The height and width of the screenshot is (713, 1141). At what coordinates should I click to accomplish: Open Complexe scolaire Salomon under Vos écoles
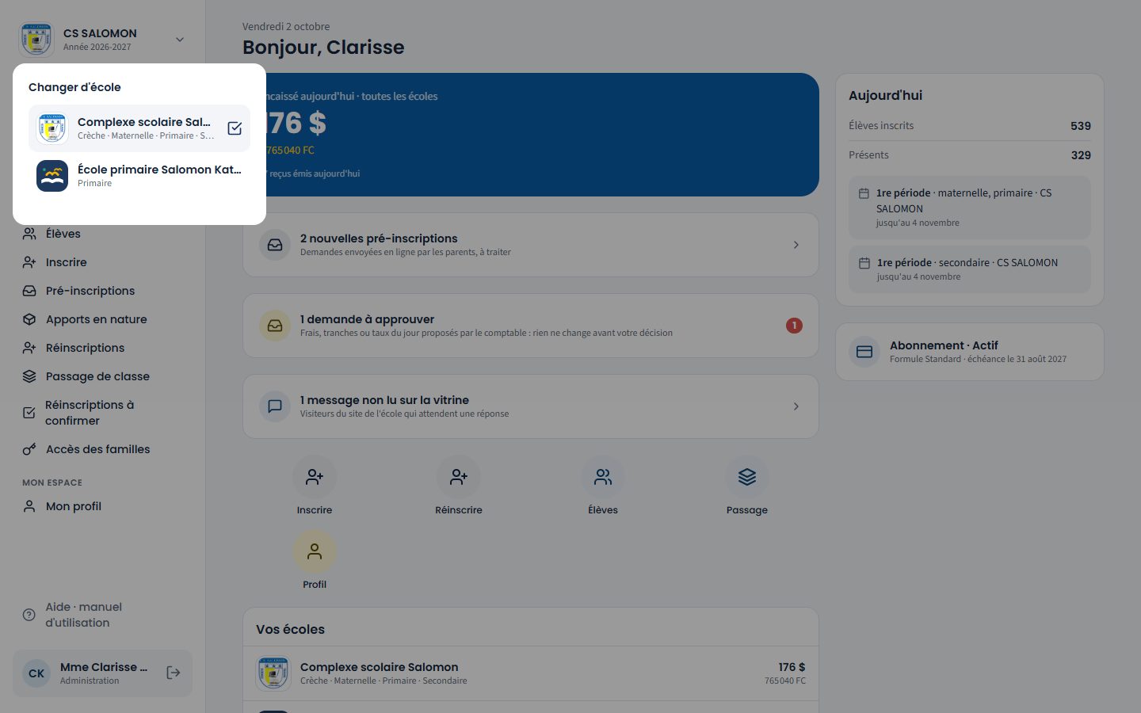coord(531,673)
